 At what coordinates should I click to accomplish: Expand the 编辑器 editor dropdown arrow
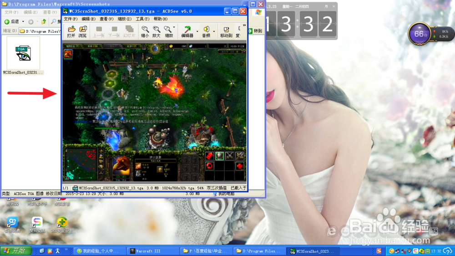point(197,31)
